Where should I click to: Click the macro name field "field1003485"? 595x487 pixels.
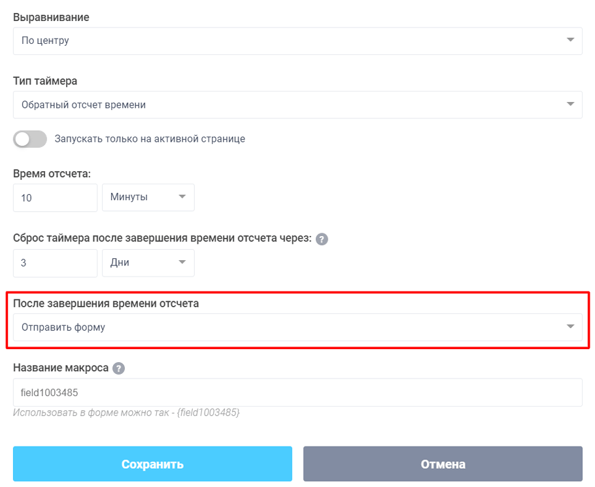297,392
